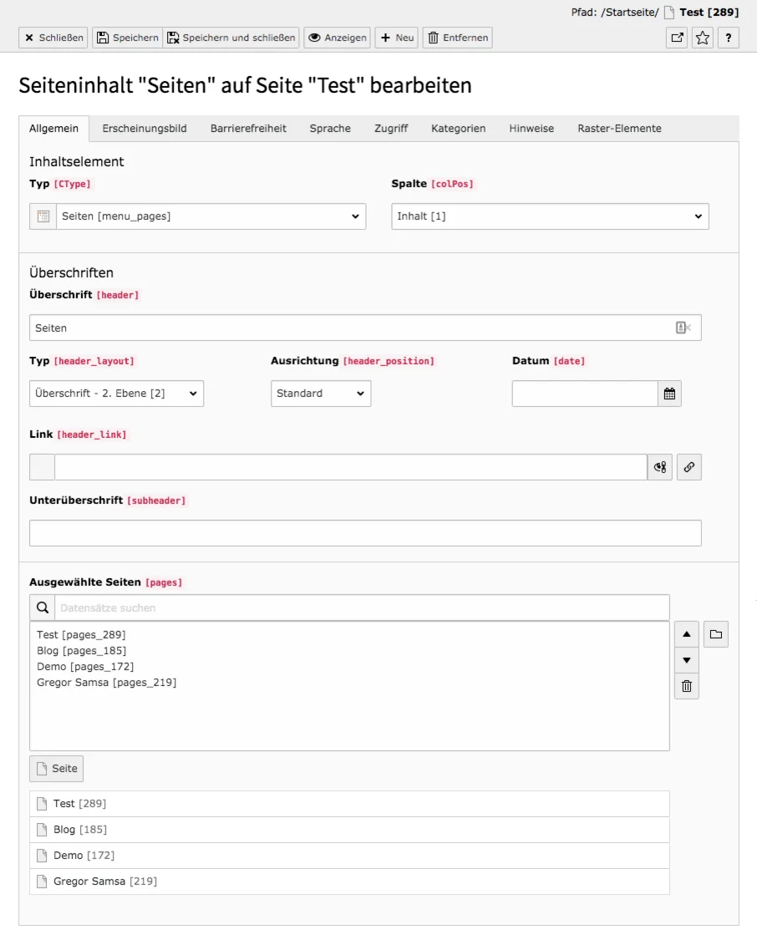Click the bookmark star icon top right
757x930 pixels.
[703, 38]
